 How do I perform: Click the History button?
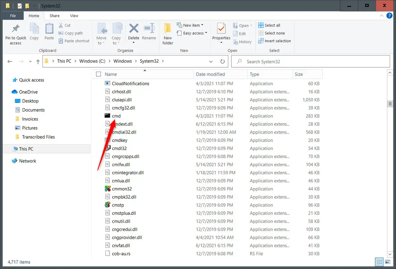coord(242,42)
